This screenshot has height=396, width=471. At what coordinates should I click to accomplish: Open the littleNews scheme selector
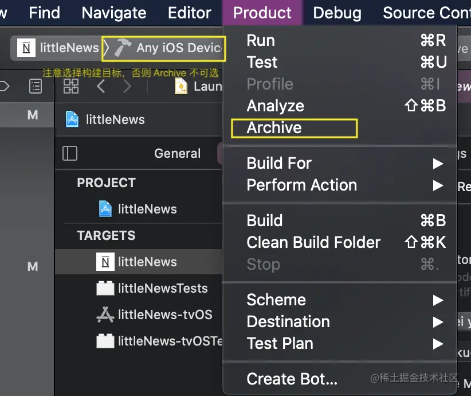click(58, 48)
